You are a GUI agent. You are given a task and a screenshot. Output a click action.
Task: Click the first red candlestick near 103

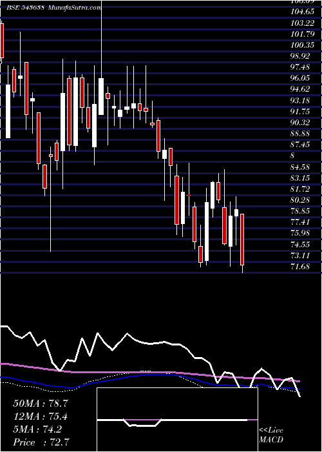[x=2, y=41]
